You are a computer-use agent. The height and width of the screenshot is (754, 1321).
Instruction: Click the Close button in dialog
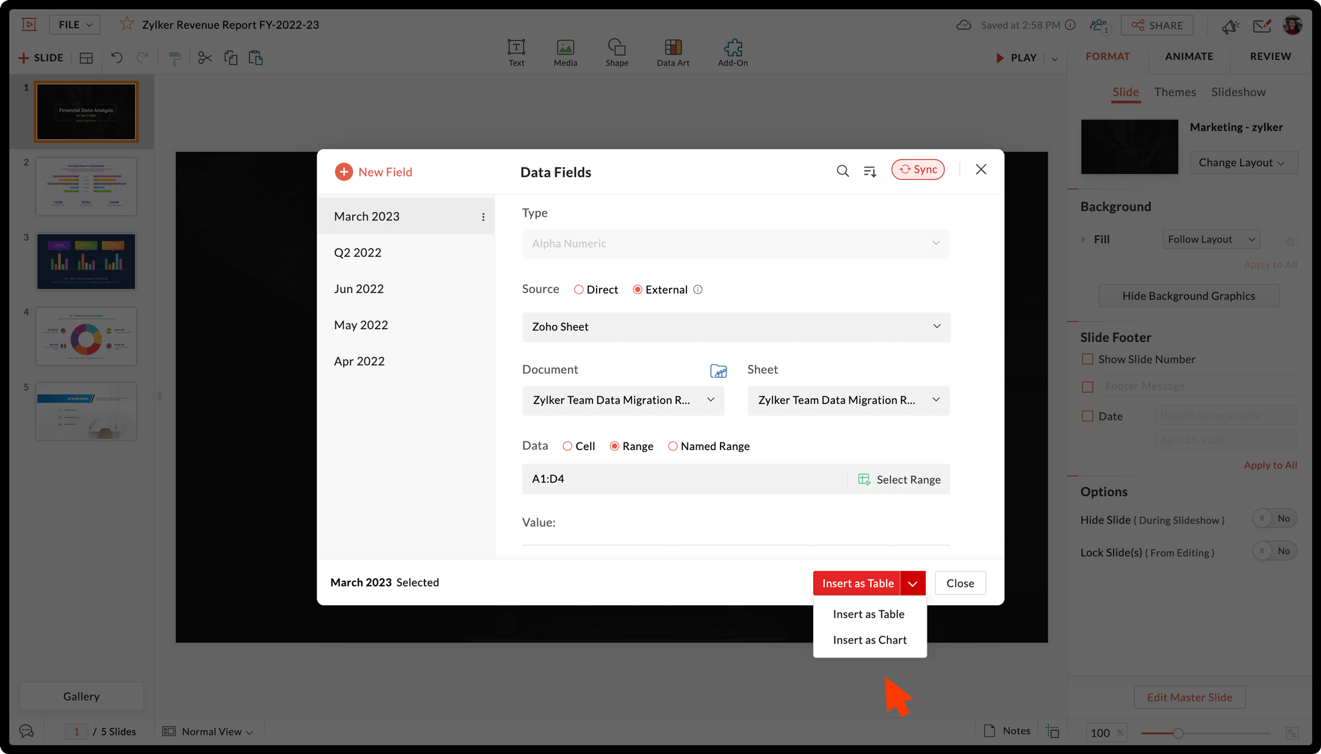coord(960,583)
